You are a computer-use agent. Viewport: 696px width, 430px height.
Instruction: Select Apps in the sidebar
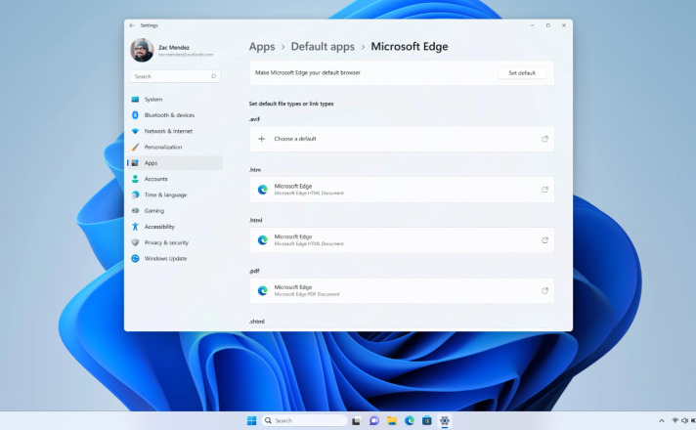tap(175, 163)
